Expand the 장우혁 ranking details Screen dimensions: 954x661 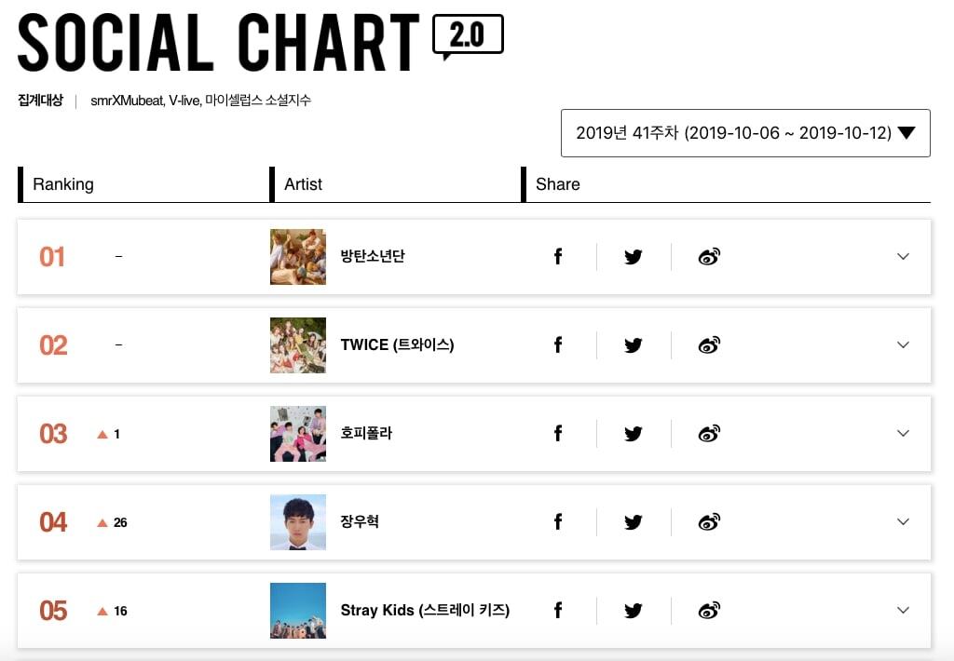click(902, 522)
